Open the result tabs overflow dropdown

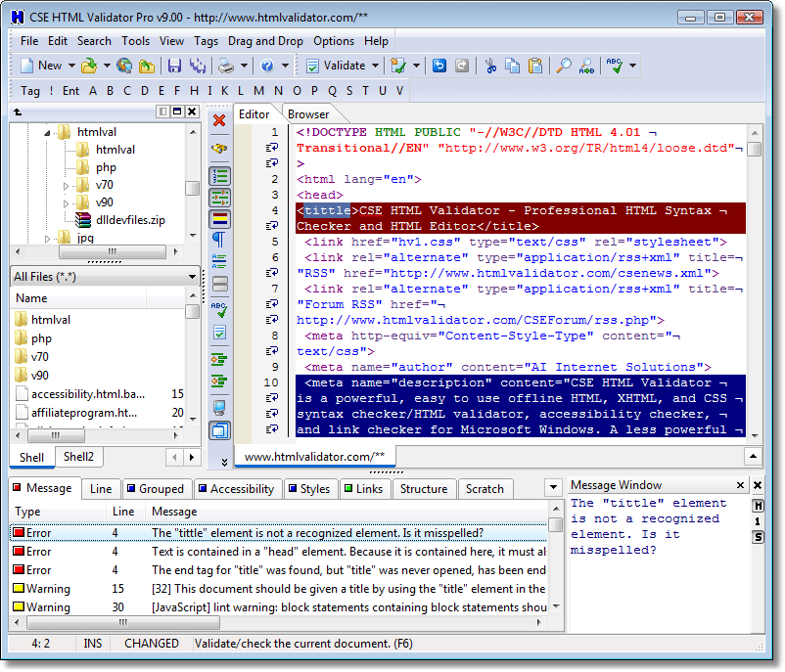tap(553, 487)
